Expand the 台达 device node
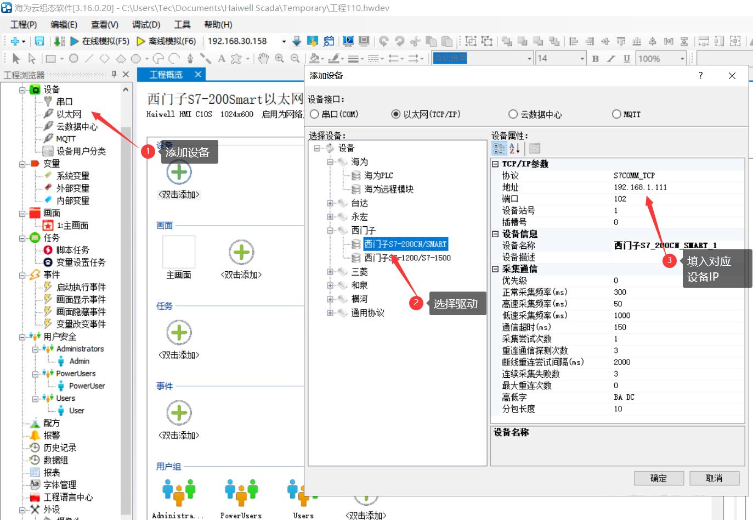The height and width of the screenshot is (520, 753). (330, 203)
